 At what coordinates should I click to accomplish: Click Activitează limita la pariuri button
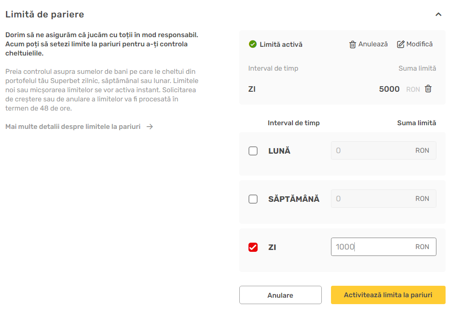388,295
